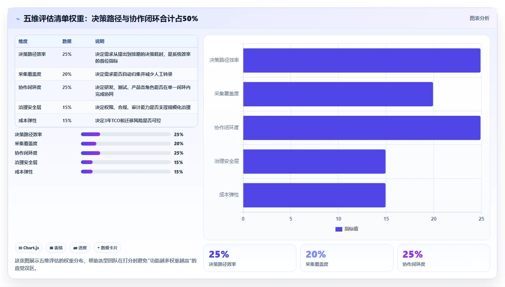Click the 治理安全层 table row name
505x287 pixels.
[x=30, y=107]
